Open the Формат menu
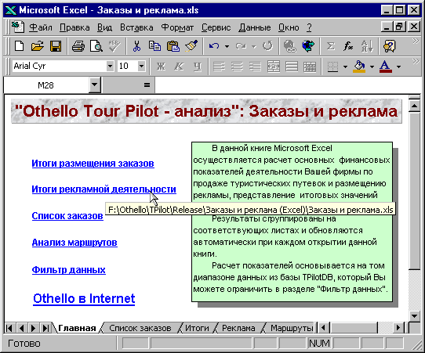Screen dimensions: 425x353 pos(177,27)
